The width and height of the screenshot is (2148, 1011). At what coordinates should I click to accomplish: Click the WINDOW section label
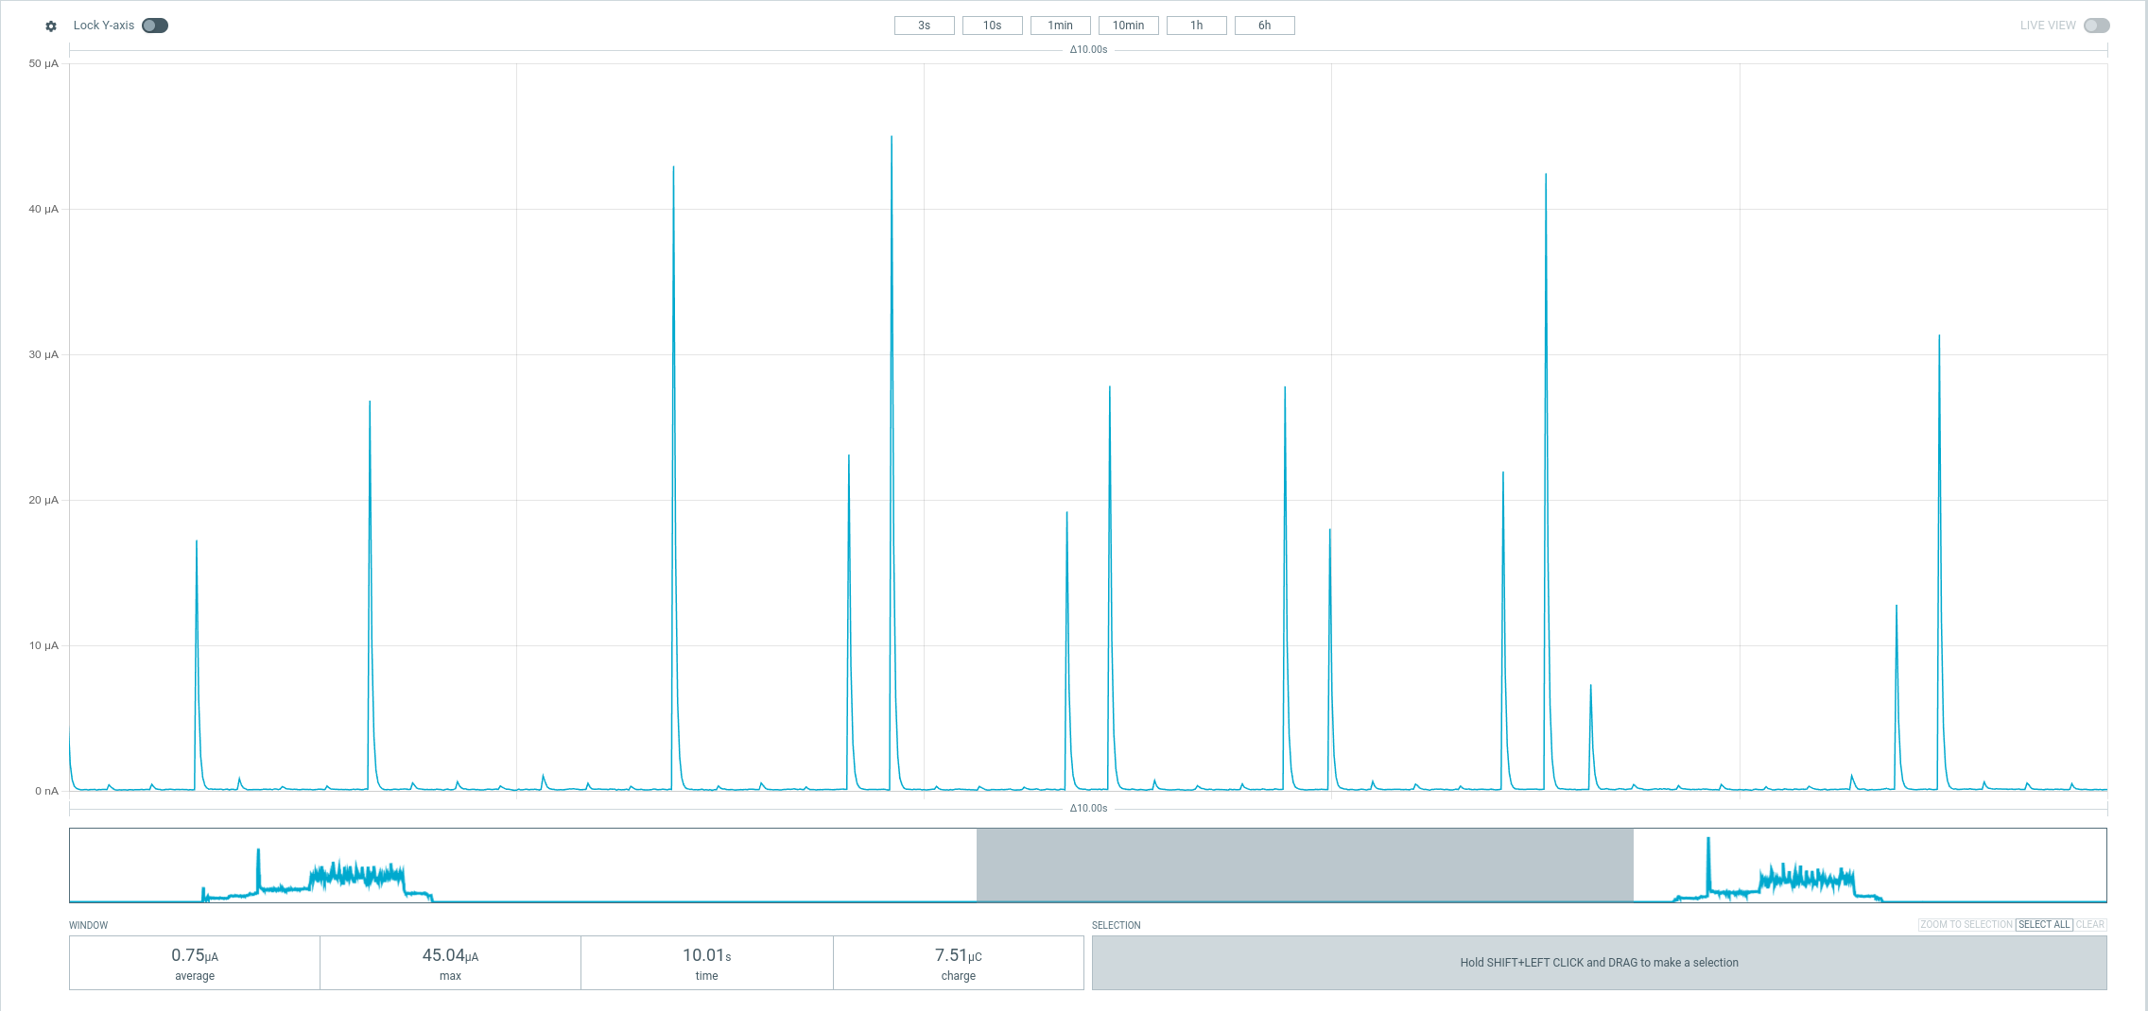pyautogui.click(x=89, y=925)
